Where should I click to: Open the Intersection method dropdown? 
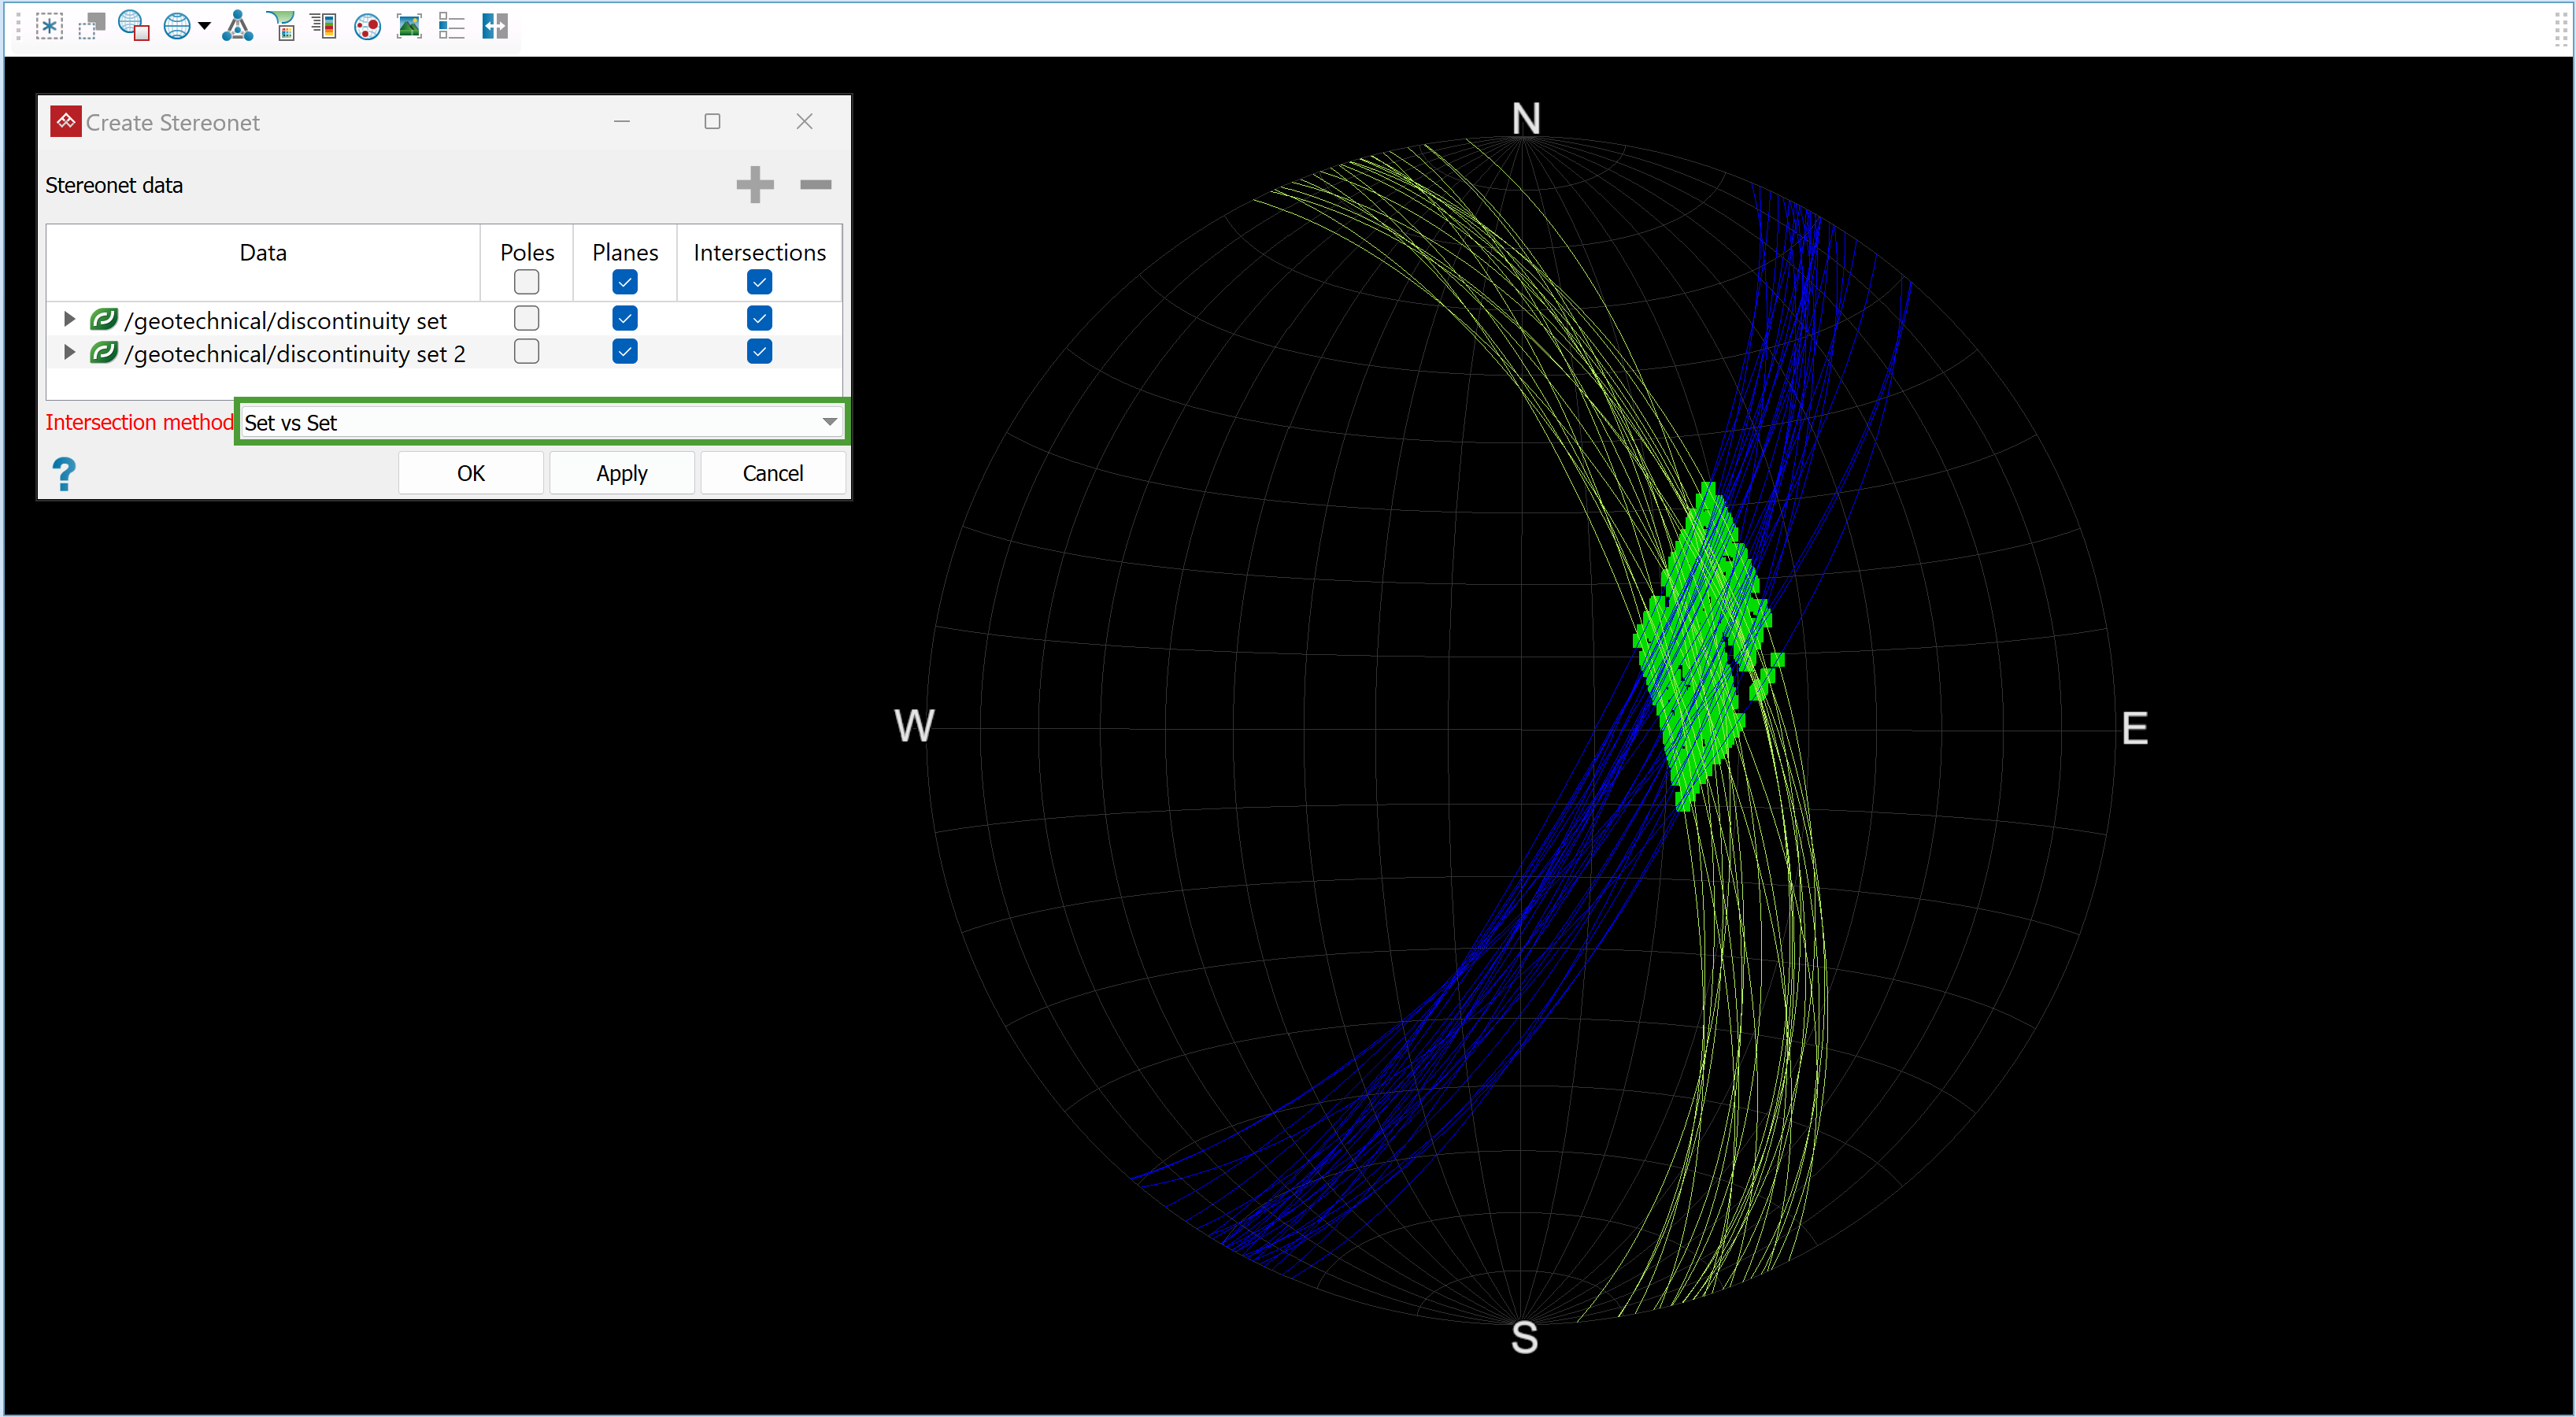point(829,422)
